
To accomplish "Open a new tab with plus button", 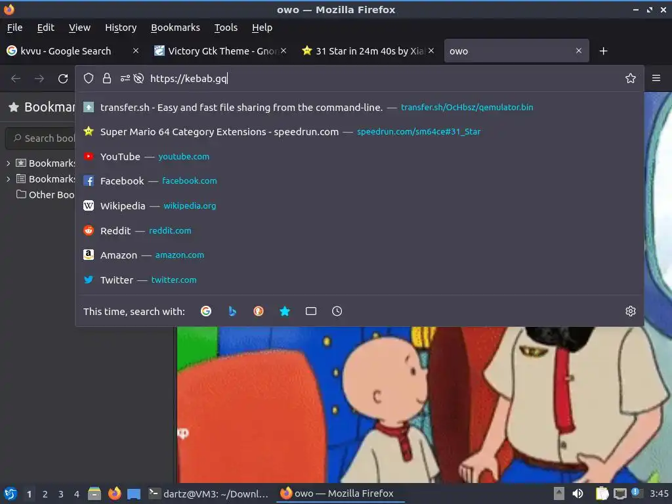I will click(604, 51).
